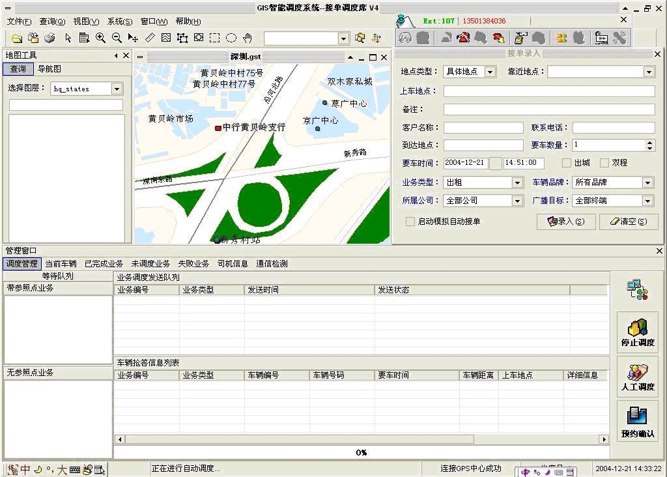Select the zoom out magnifier tool

tap(117, 38)
